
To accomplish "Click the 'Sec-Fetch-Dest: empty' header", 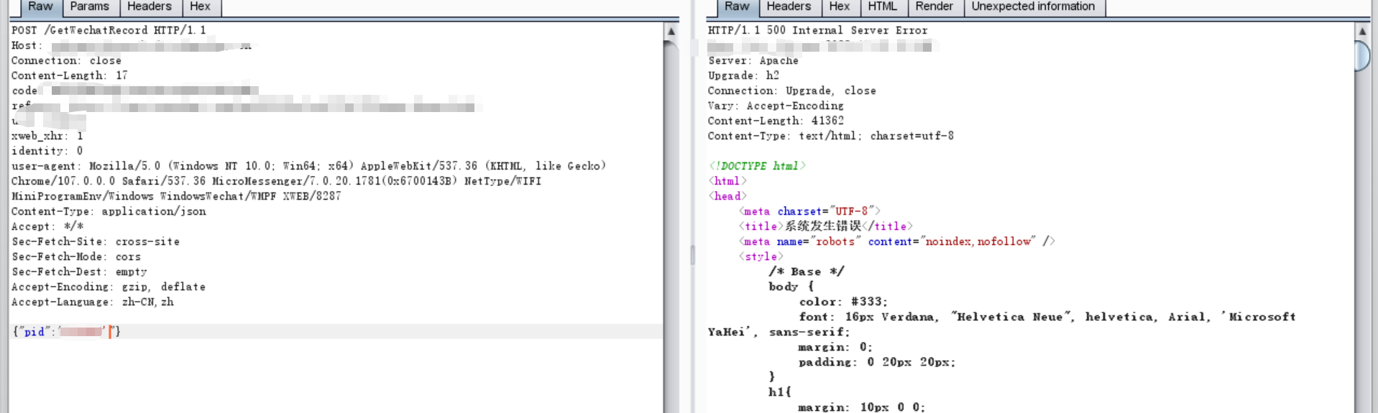I will pos(79,272).
